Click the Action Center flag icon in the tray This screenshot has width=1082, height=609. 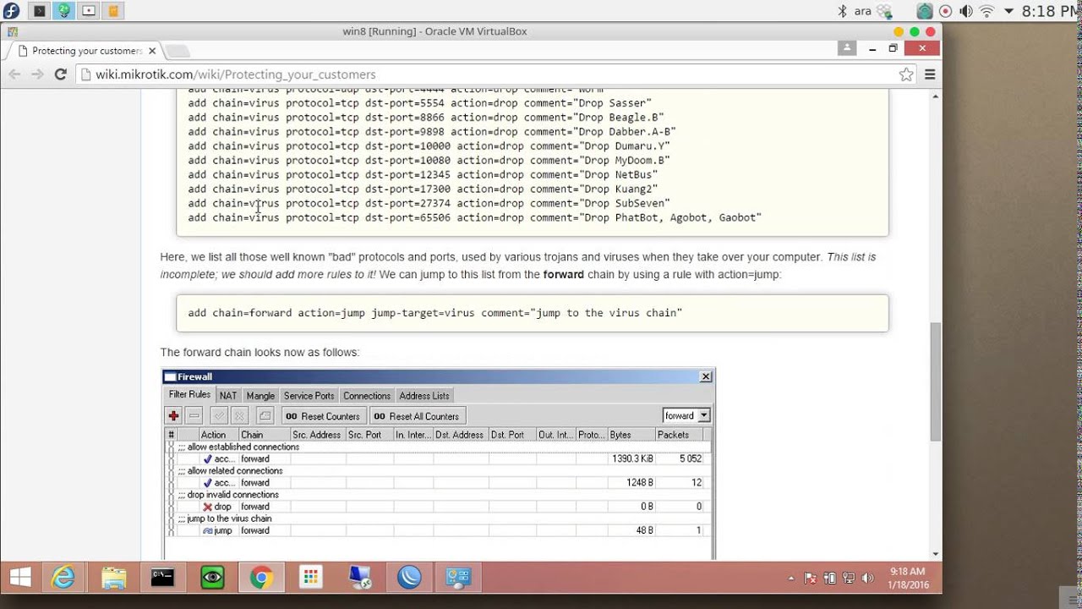click(x=811, y=579)
